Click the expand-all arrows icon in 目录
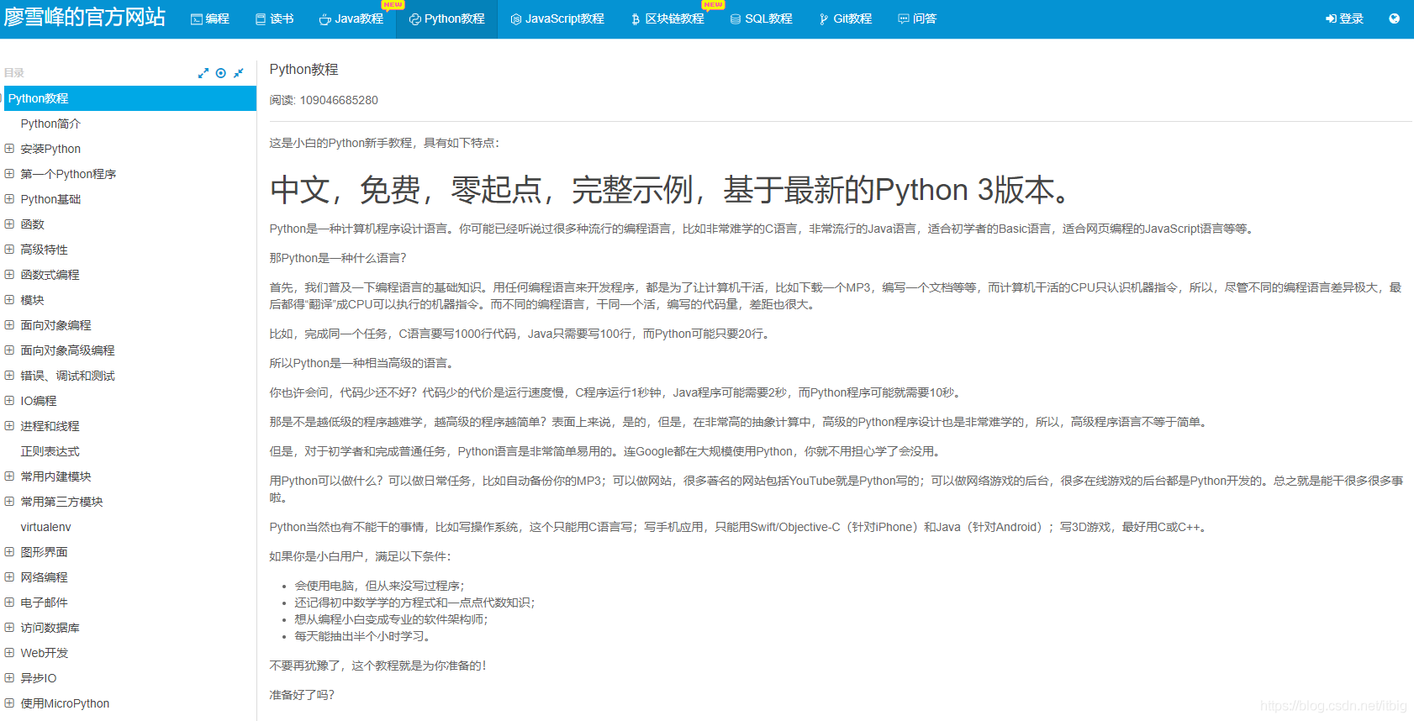Viewport: 1414px width, 721px height. 203,73
